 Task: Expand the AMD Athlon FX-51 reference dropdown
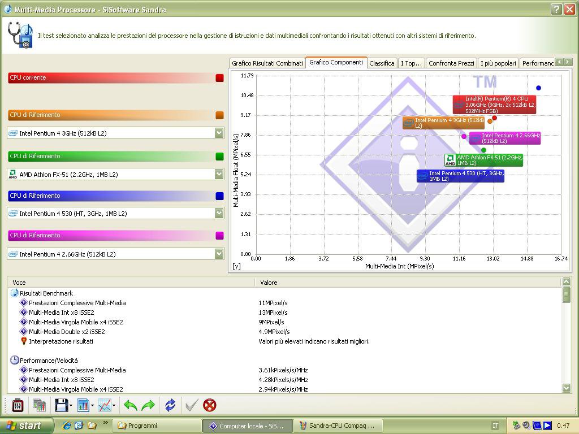(x=219, y=174)
